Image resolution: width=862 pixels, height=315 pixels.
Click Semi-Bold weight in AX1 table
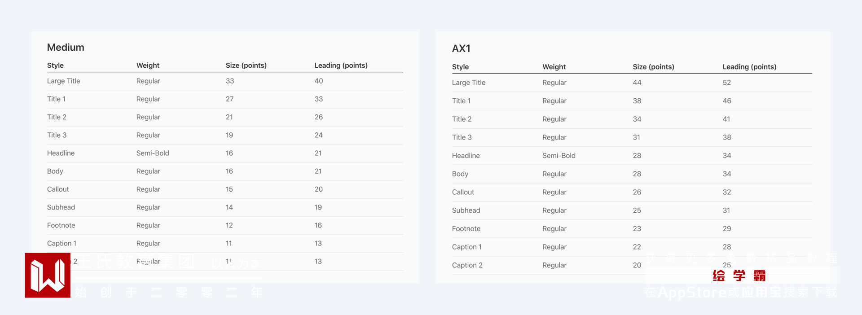tap(559, 156)
